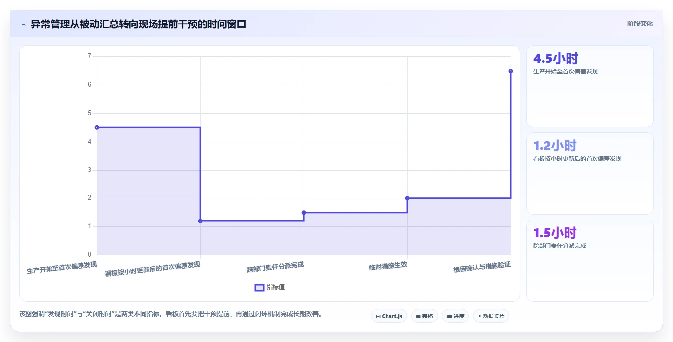Click the 1.2 data point on the chart
Screen dimensions: 673x342
[200, 221]
